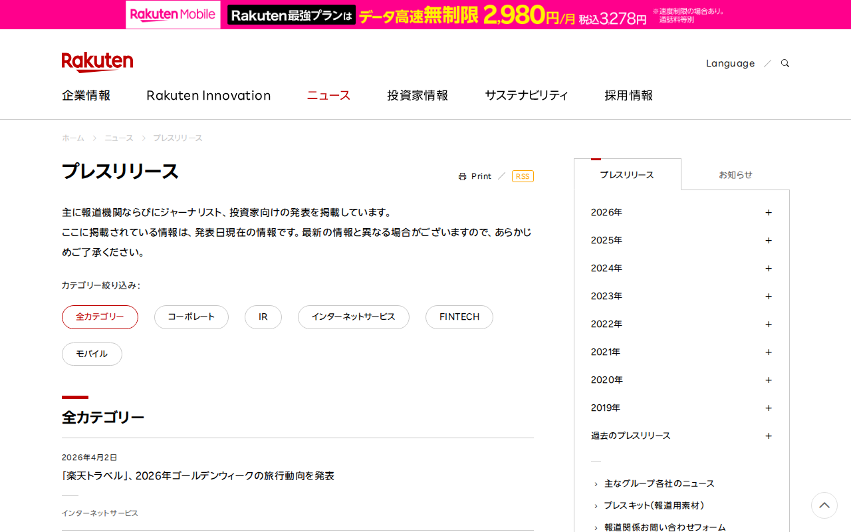Open the Language selector
851x532 pixels.
coord(730,63)
